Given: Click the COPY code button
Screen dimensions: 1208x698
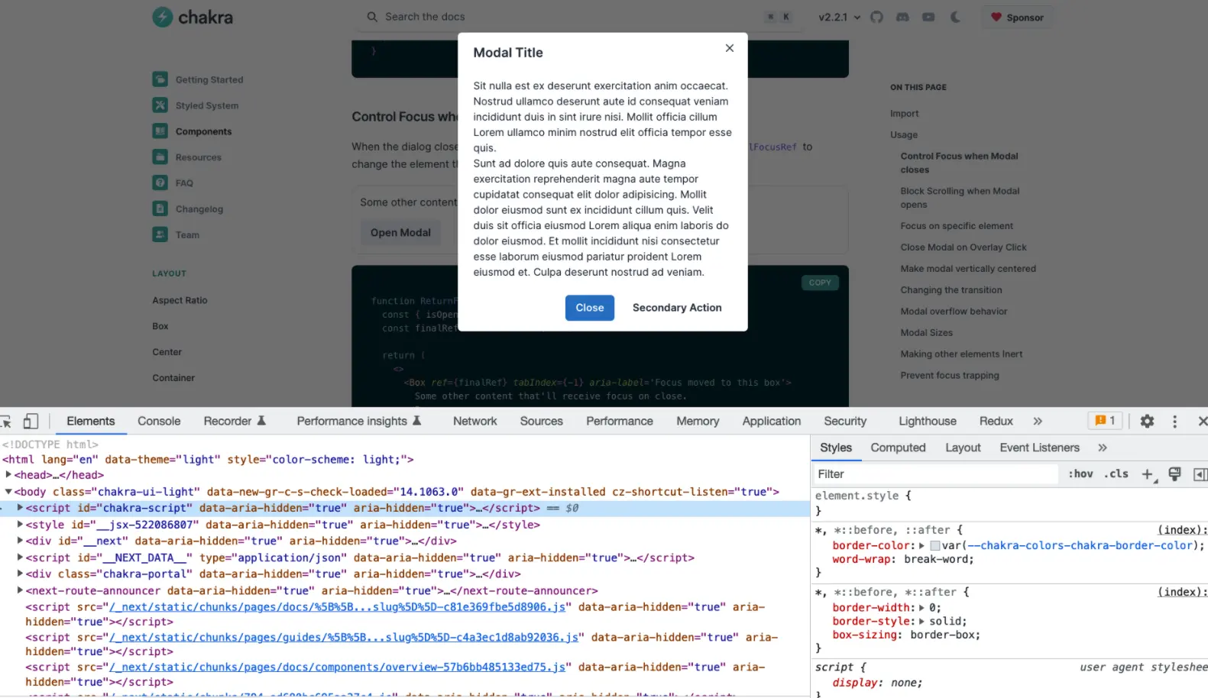Looking at the screenshot, I should coord(820,283).
